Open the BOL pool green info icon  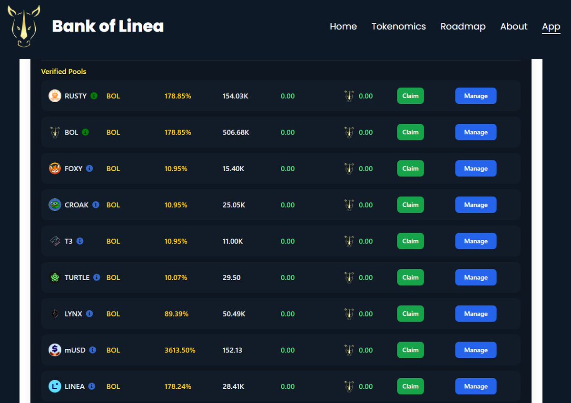[85, 132]
